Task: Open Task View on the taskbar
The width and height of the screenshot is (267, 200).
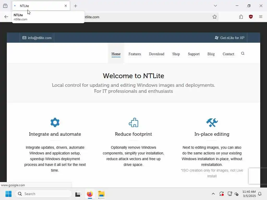Action: [x=78, y=194]
